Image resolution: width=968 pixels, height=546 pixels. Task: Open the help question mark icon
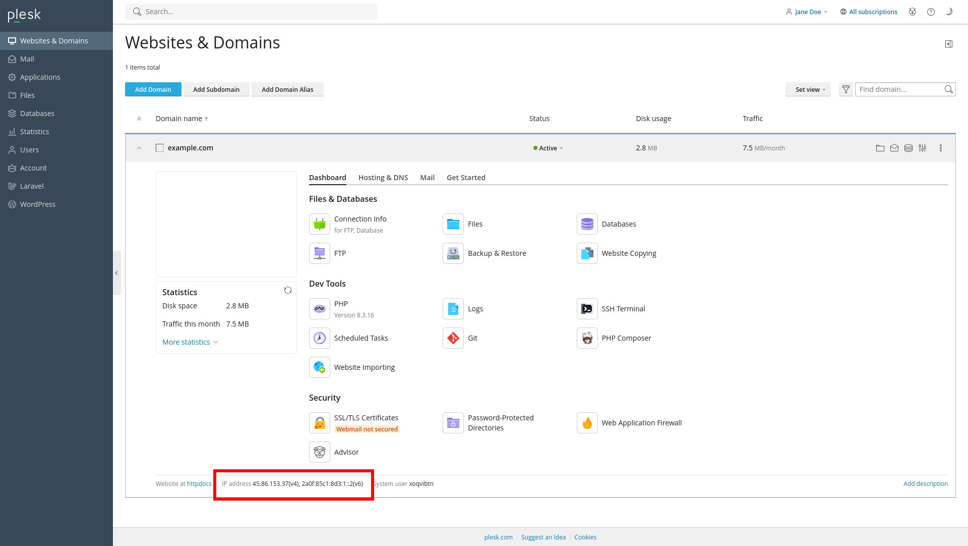click(x=931, y=12)
